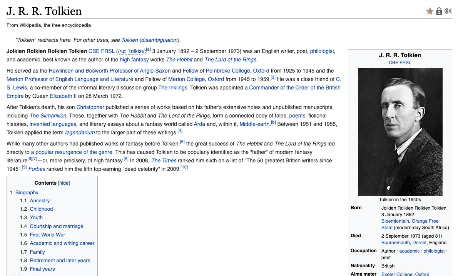
Task: Open The Lord of the Rings link
Action: click(230, 59)
